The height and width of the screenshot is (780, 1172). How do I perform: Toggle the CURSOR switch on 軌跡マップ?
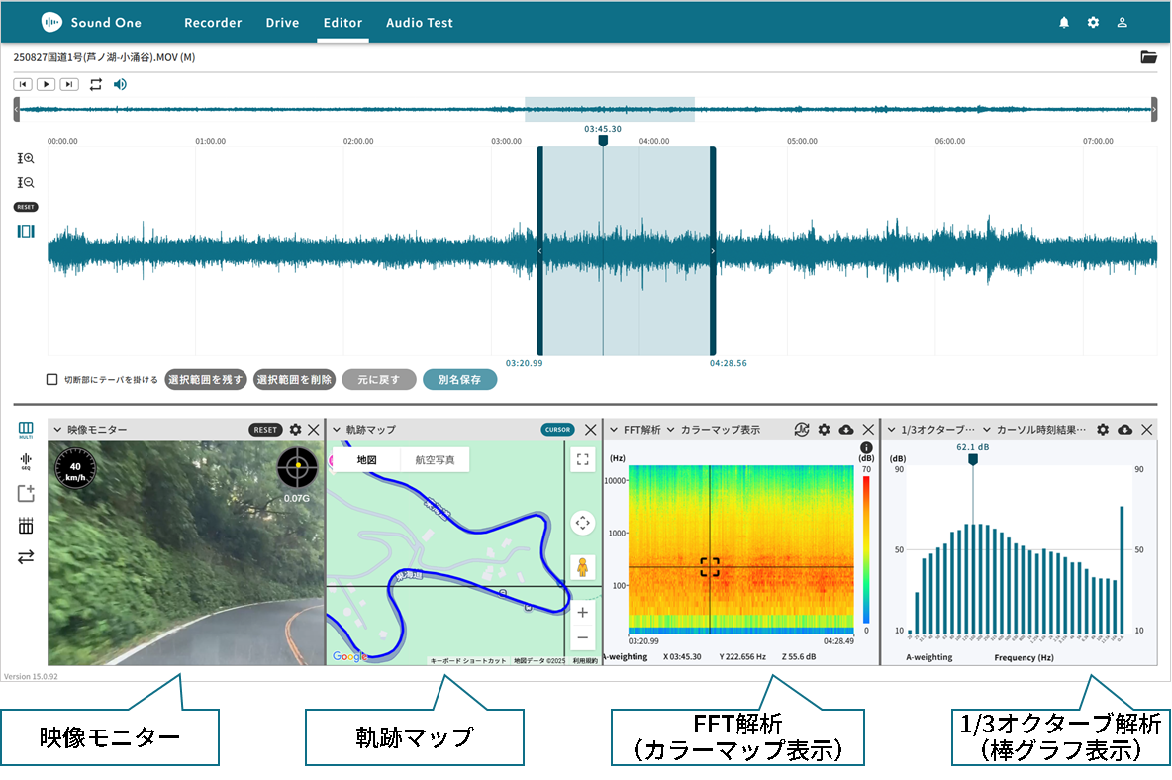pos(557,430)
